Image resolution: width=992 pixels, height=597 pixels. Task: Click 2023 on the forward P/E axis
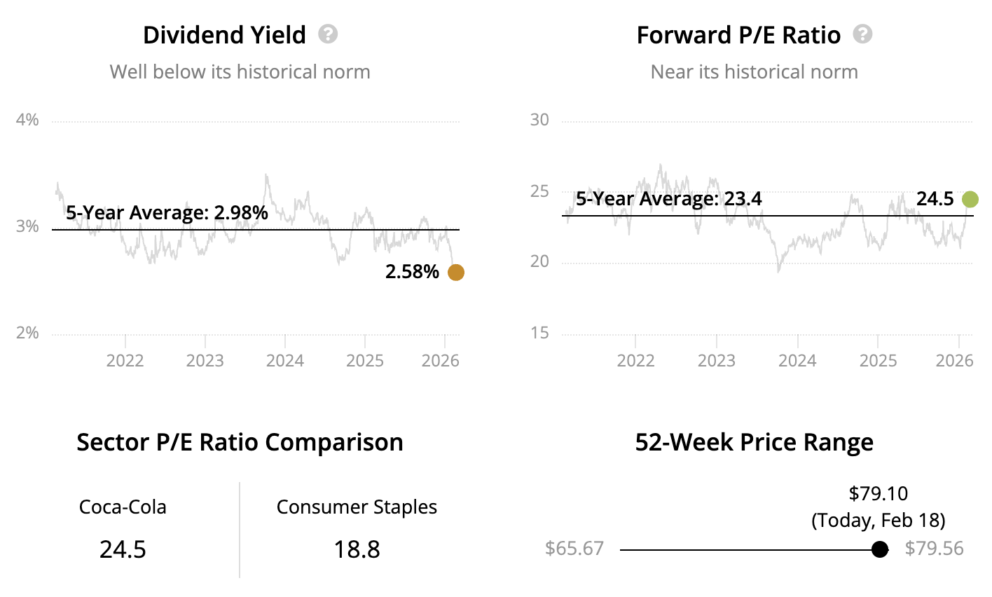click(716, 360)
